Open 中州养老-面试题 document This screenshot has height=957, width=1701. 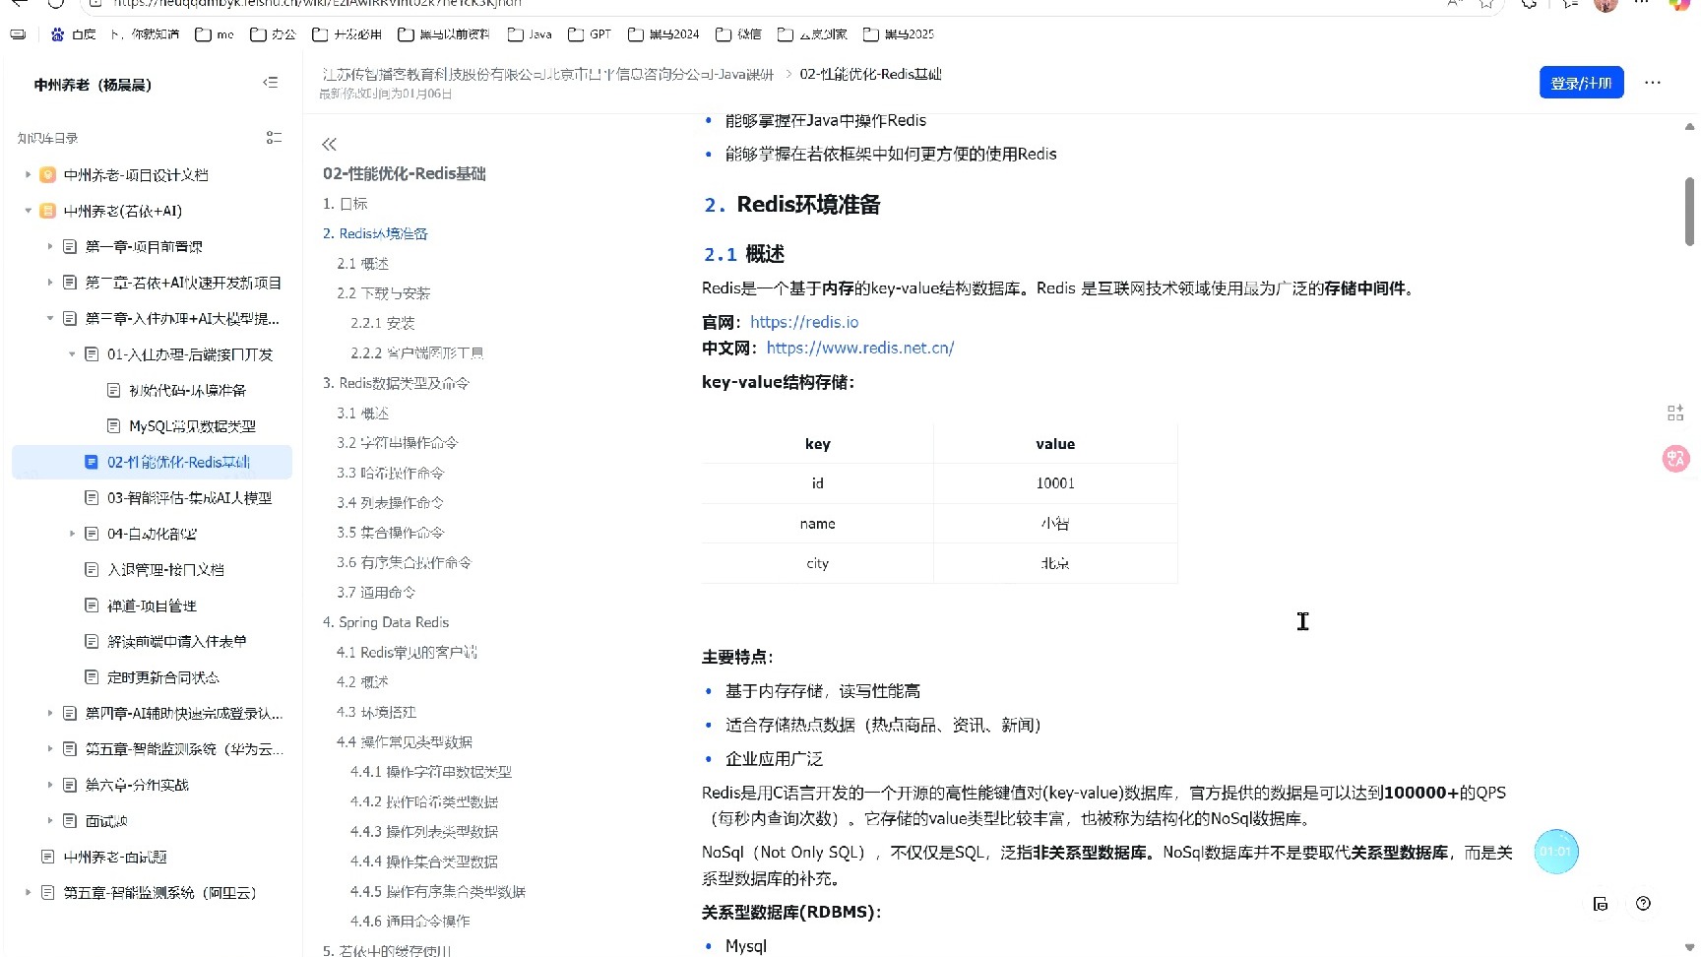[x=115, y=857]
